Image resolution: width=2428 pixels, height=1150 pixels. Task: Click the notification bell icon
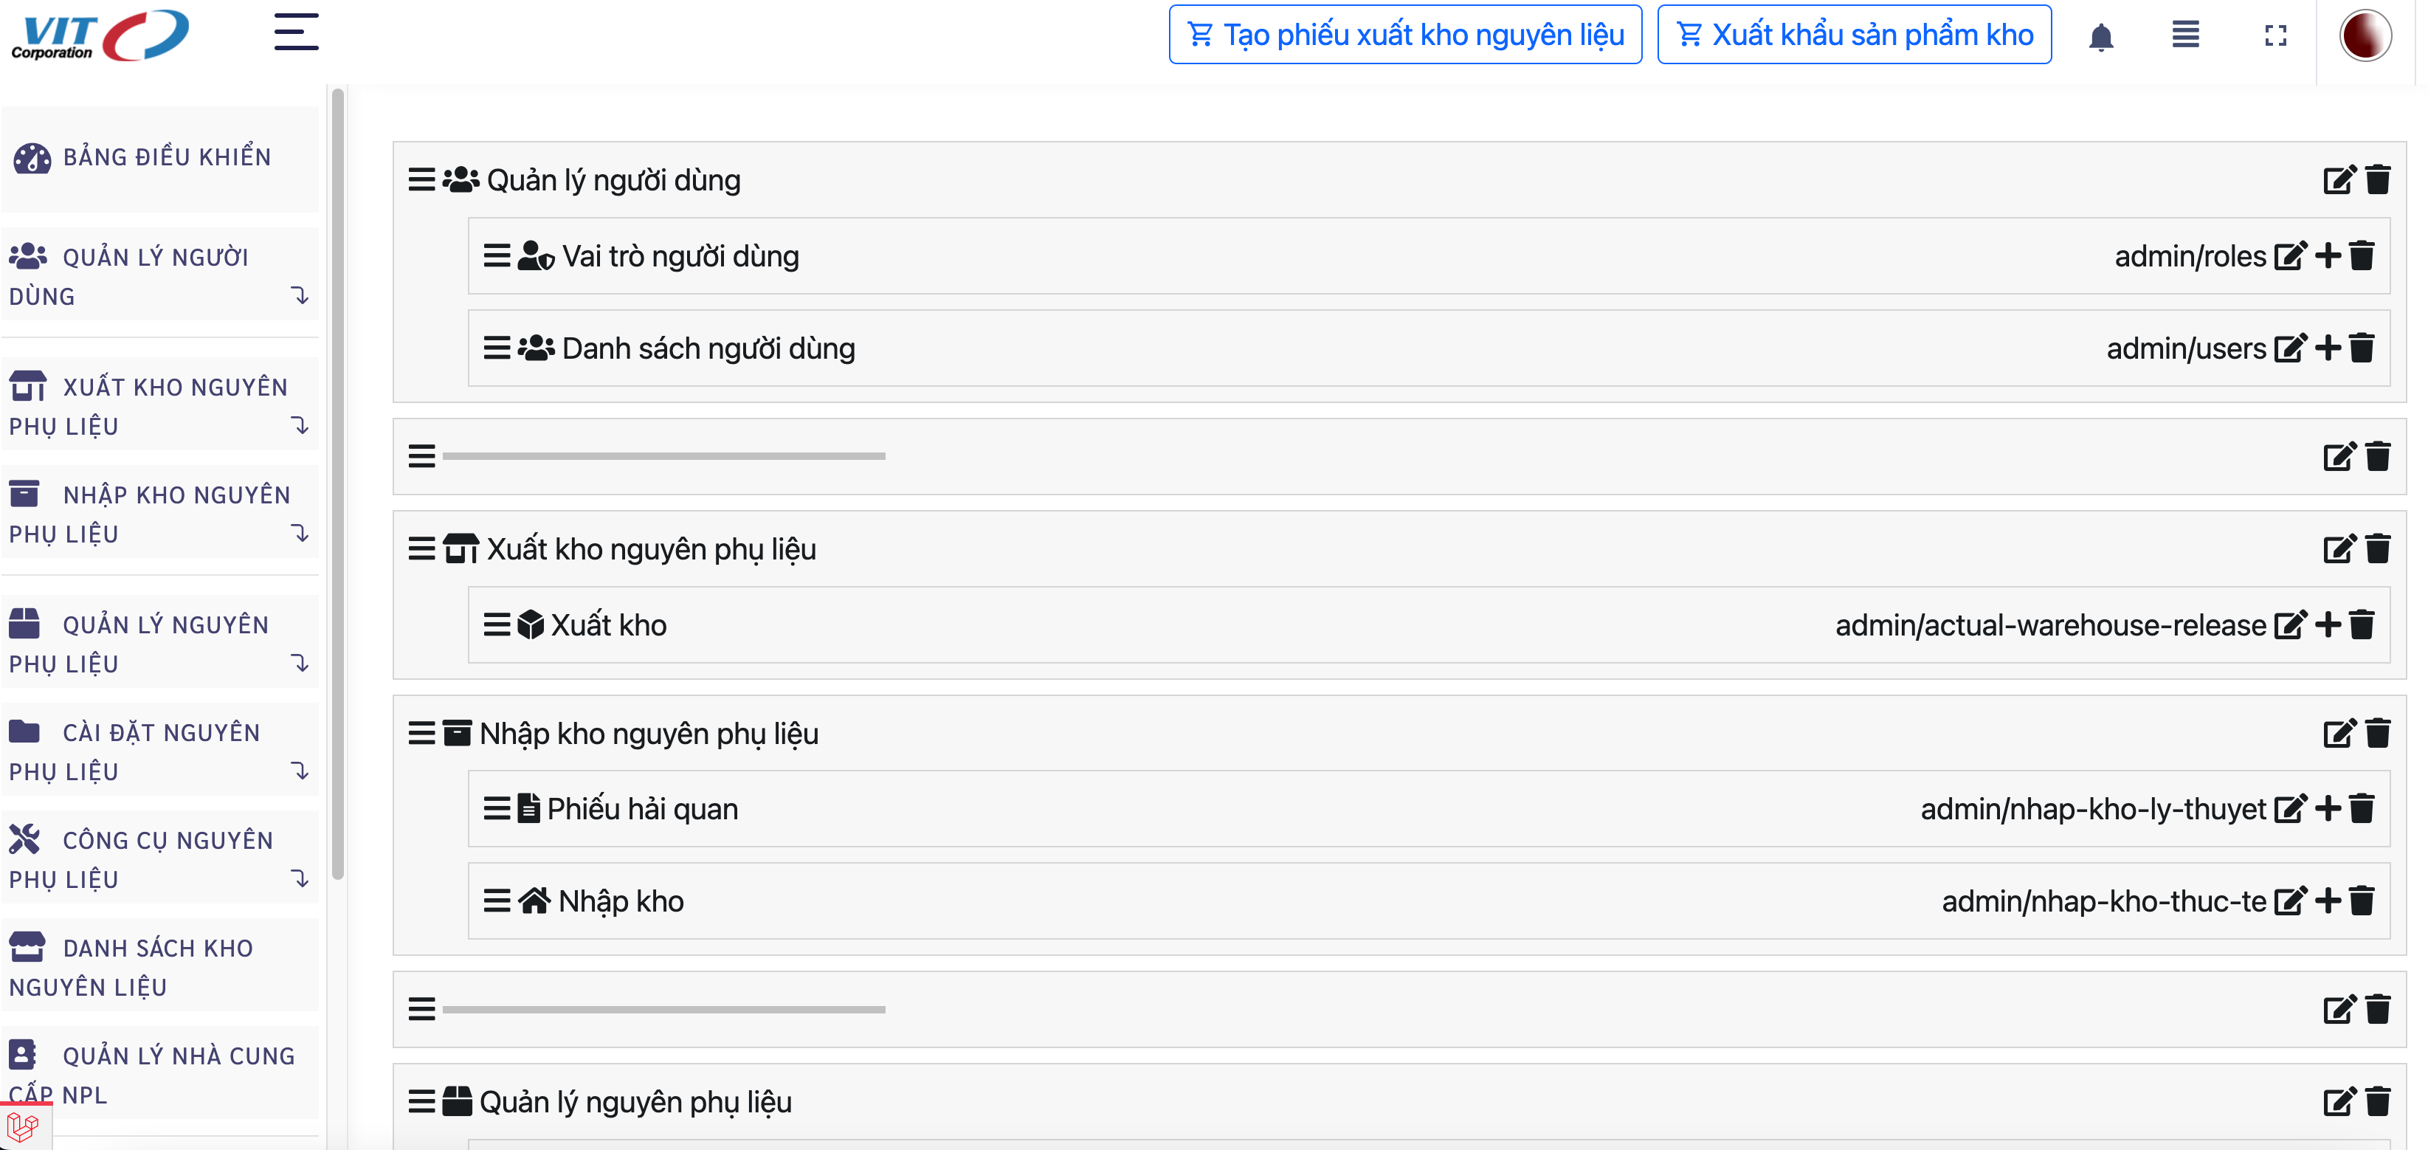2100,37
